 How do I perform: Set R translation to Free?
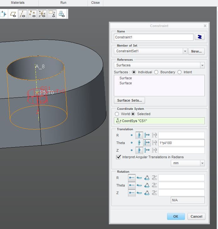132,135
